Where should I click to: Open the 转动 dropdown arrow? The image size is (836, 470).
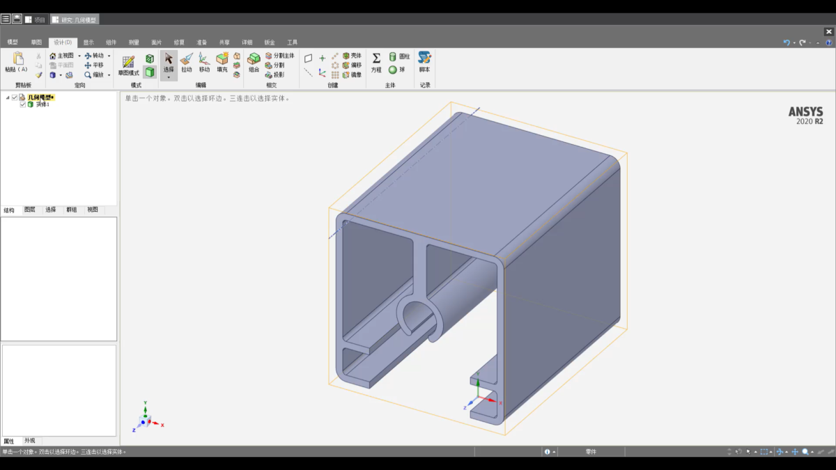click(109, 56)
